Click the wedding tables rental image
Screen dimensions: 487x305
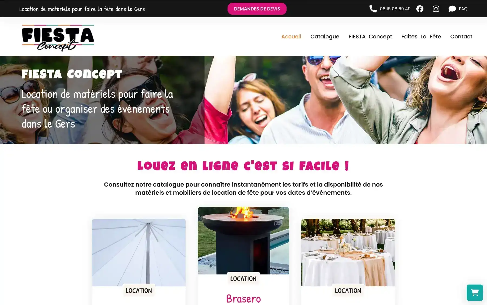tap(348, 253)
